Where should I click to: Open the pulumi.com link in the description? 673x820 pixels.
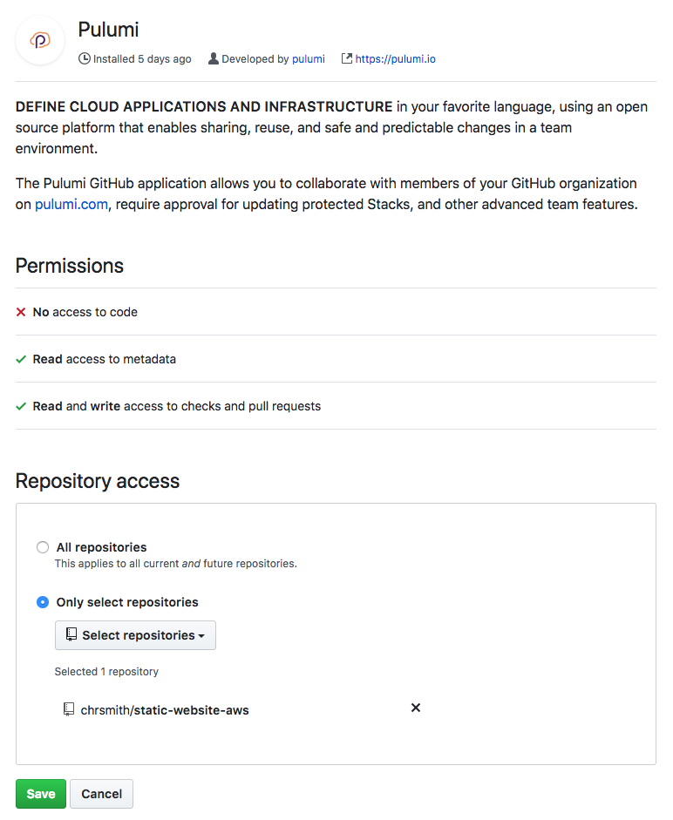71,204
